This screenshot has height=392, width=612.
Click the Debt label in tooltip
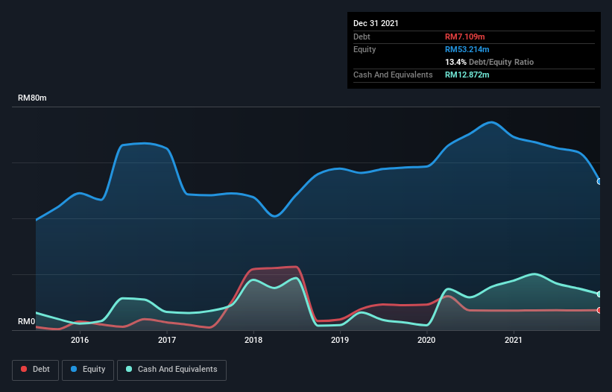362,37
